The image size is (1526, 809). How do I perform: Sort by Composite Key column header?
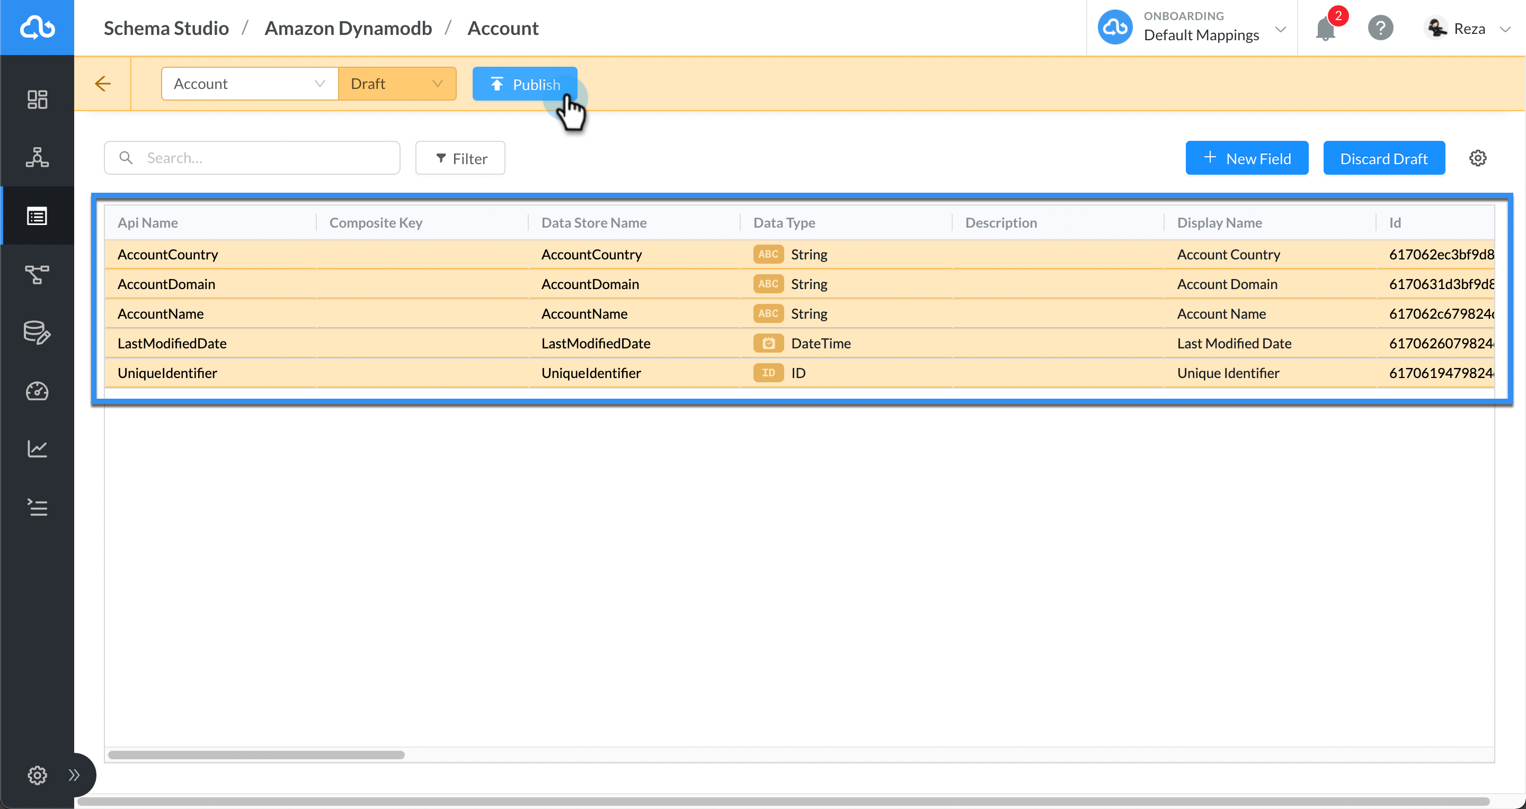376,222
